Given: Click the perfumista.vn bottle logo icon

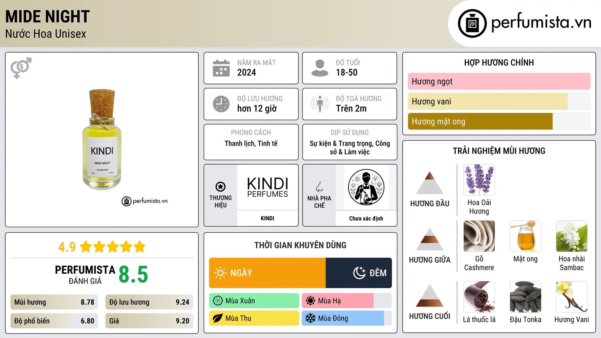Looking at the screenshot, I should [472, 23].
